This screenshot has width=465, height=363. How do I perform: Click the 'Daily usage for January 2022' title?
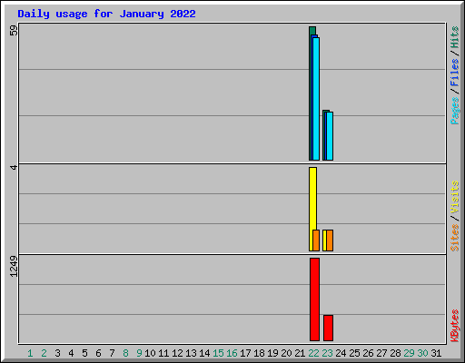[106, 14]
